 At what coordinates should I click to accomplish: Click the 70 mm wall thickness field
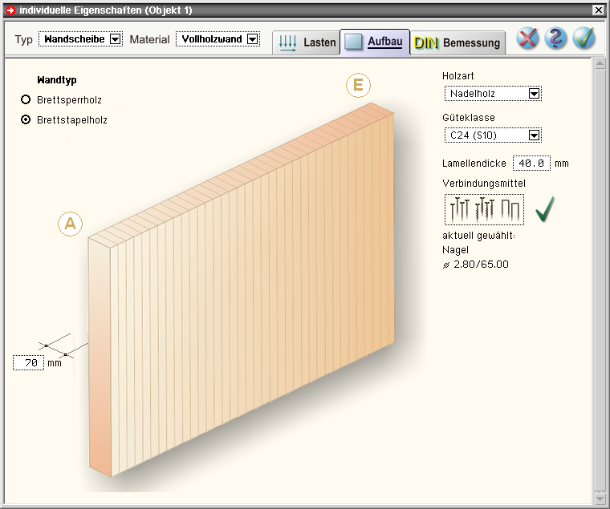tap(29, 363)
